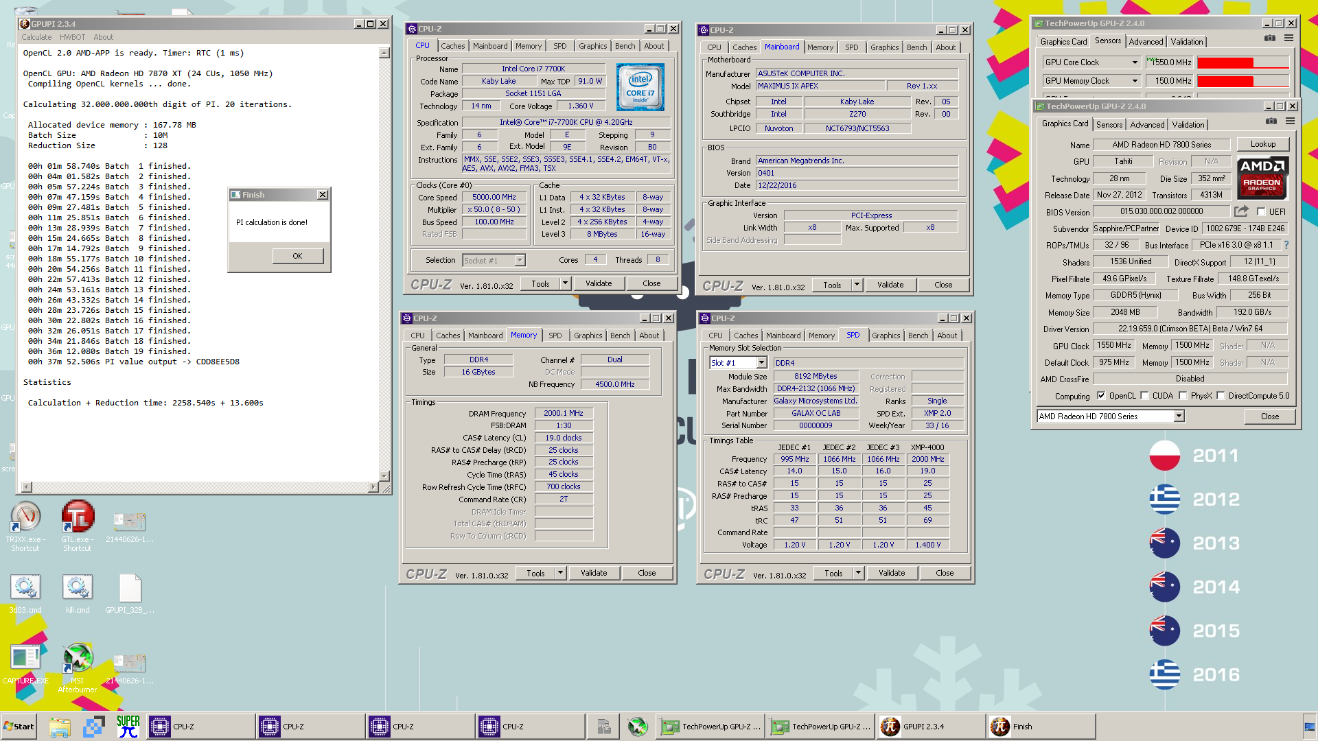Click Close in the CPU-Z SPD window
The height and width of the screenshot is (741, 1318).
click(x=944, y=573)
